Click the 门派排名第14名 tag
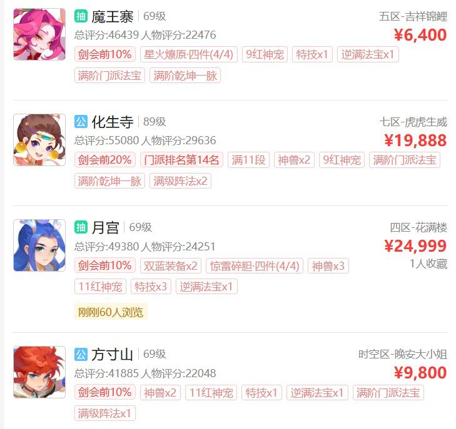Viewport: 456px width, 429px height. 181,160
